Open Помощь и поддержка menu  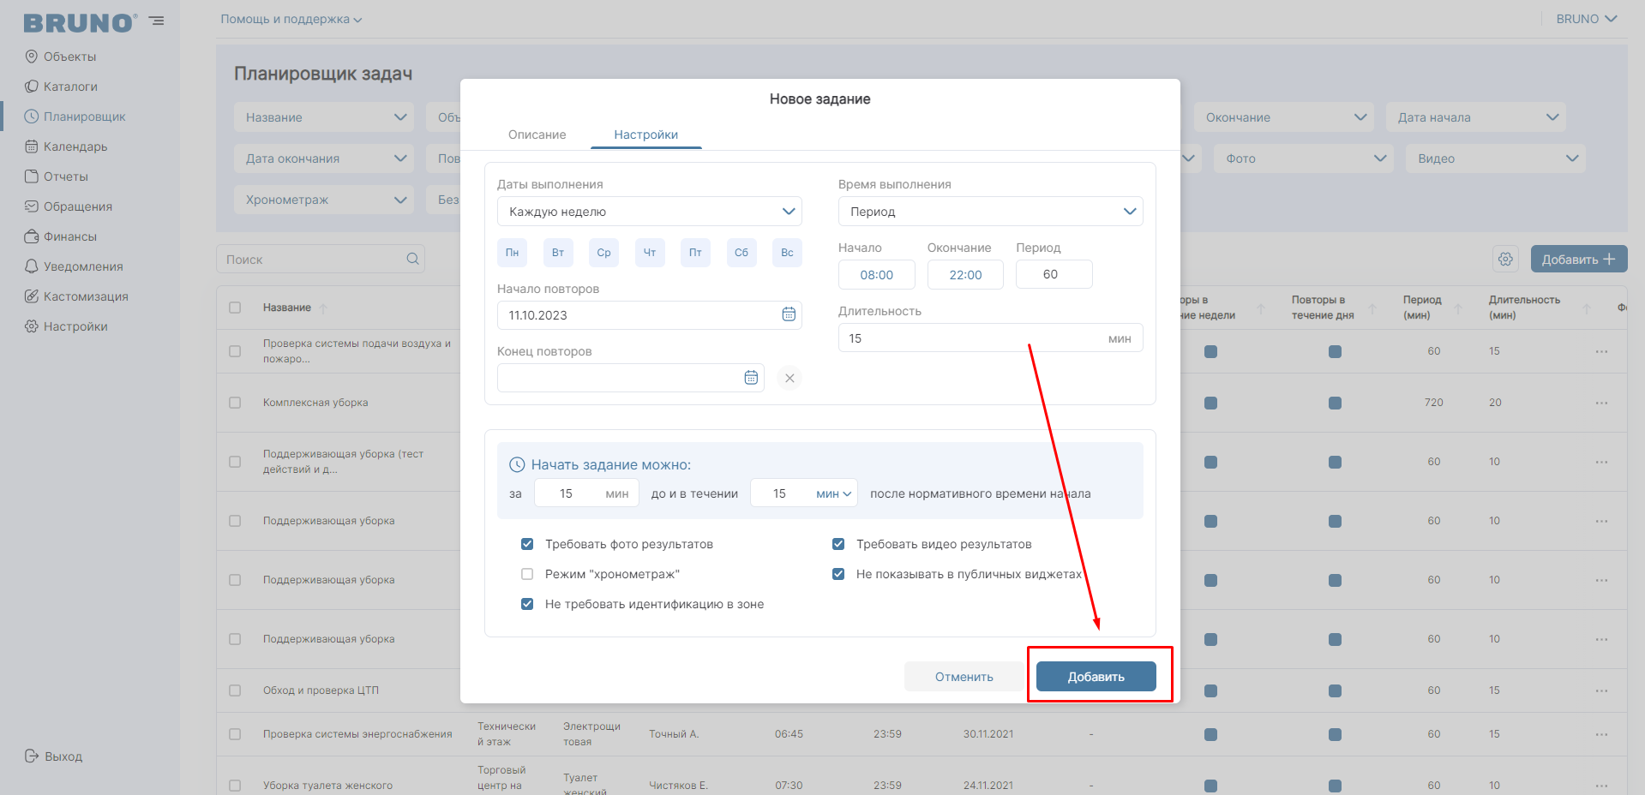[291, 19]
